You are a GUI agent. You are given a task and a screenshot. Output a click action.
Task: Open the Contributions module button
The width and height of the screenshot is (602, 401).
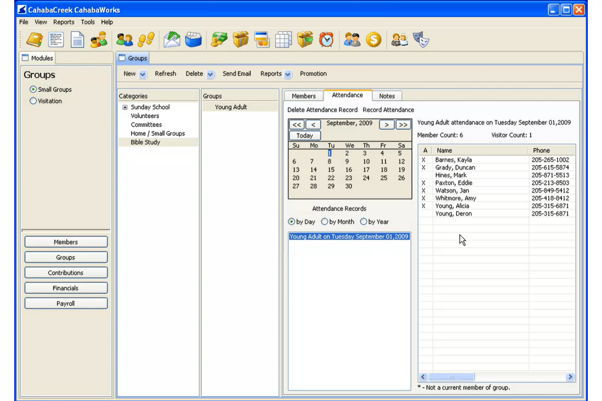pos(66,273)
